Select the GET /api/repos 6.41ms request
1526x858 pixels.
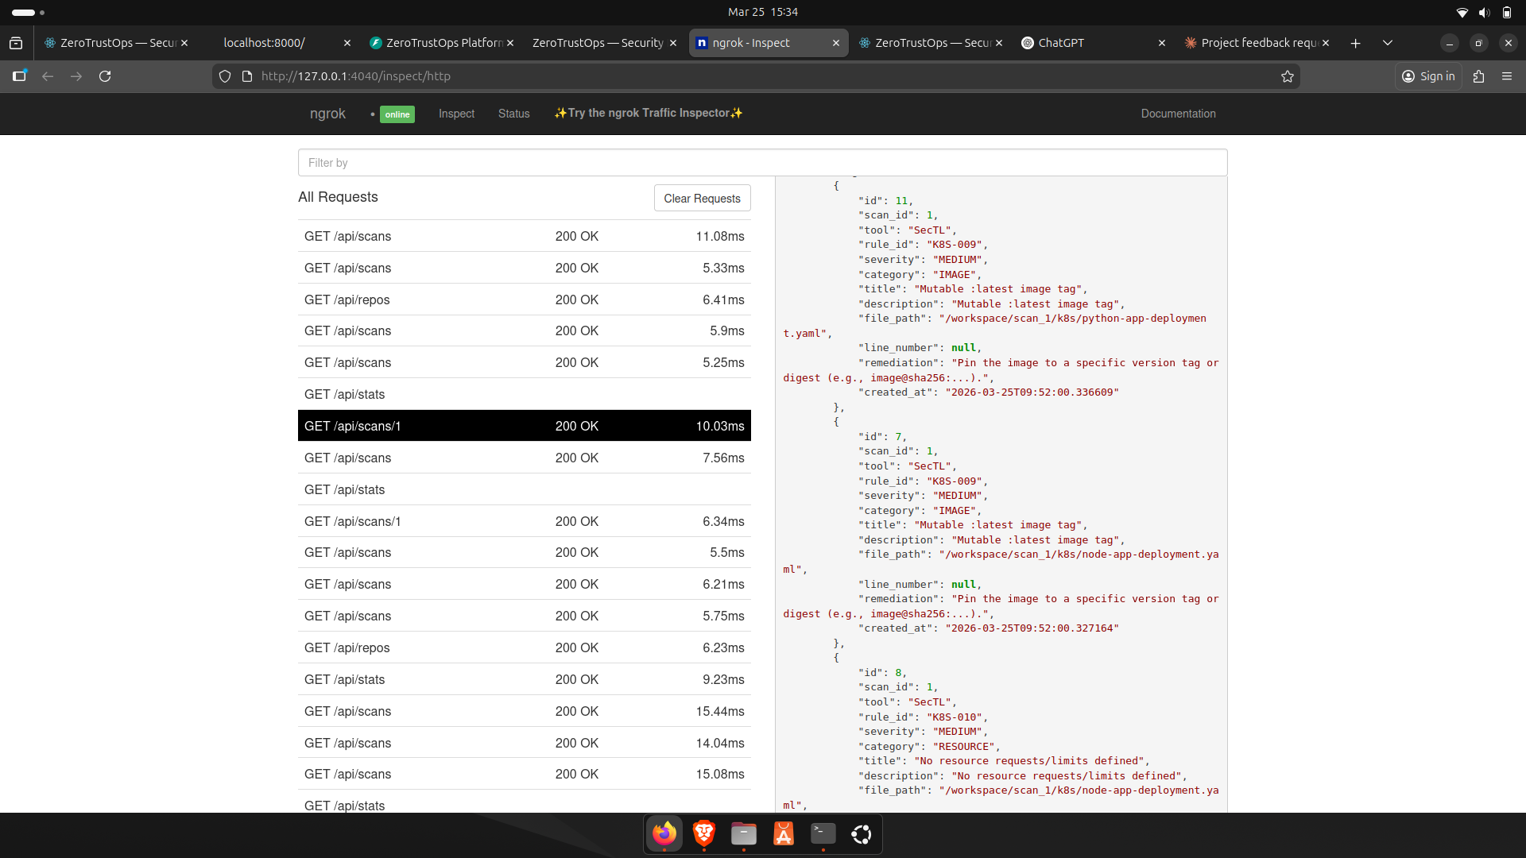tap(524, 300)
